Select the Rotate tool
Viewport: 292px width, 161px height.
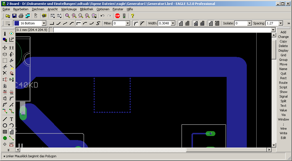click(12, 54)
